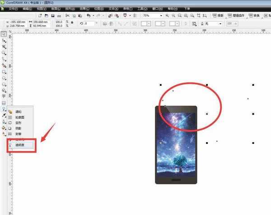Viewport: 271px width, 215px height.
Task: Click the Cut scissors icon
Action: click(x=67, y=16)
